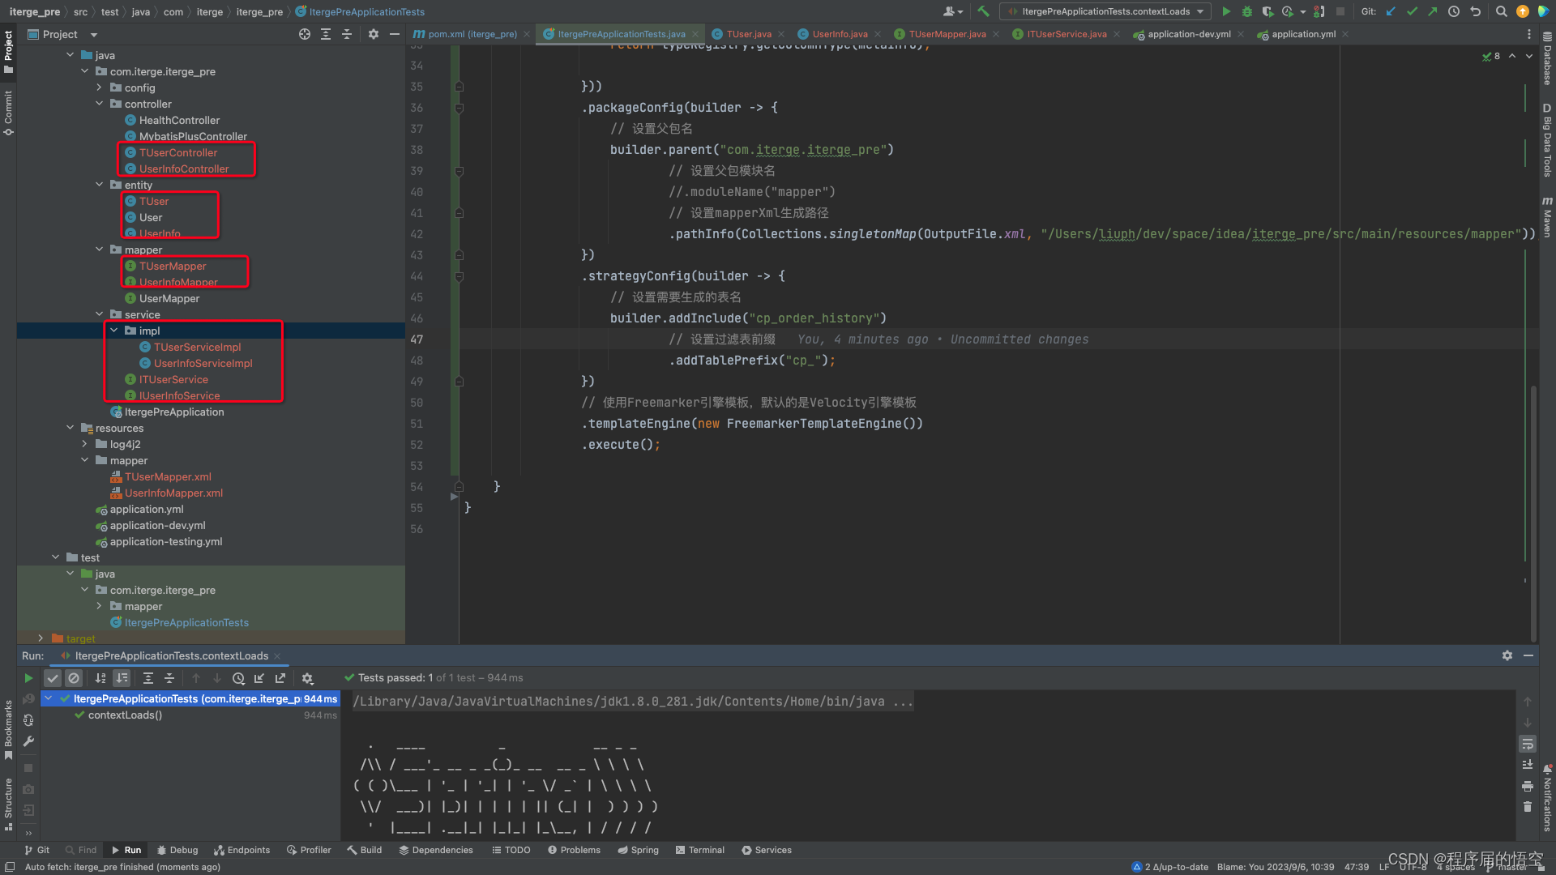Open Project view mode dropdown arrow
Image resolution: width=1556 pixels, height=875 pixels.
click(94, 35)
